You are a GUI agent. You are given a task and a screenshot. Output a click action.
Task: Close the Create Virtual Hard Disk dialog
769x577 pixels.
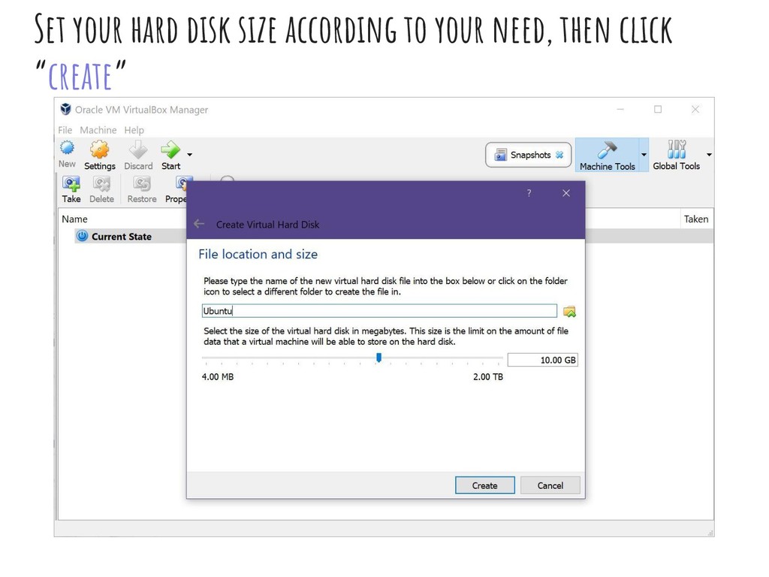pyautogui.click(x=566, y=193)
